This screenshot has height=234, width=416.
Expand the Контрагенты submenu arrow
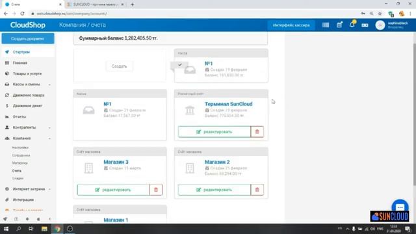pos(49,127)
